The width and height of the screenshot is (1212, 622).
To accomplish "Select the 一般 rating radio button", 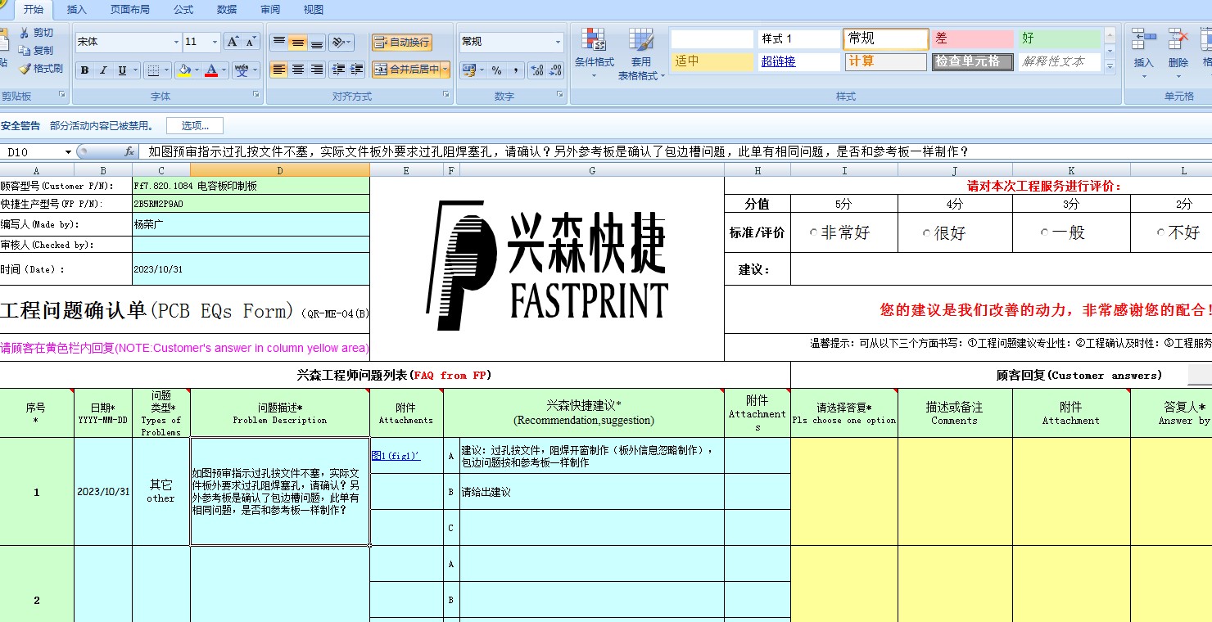I will [x=1044, y=232].
